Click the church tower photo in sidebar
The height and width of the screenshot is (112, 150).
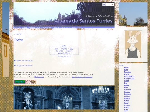(133, 14)
